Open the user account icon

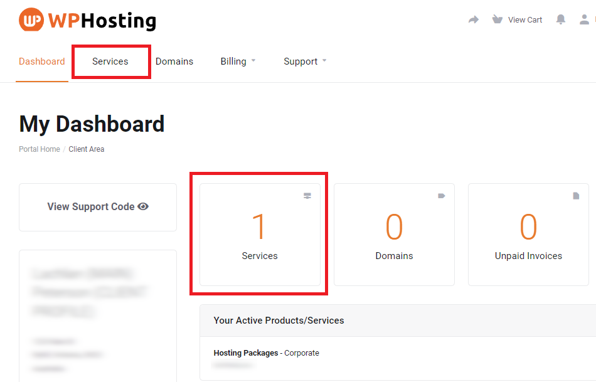(x=584, y=19)
